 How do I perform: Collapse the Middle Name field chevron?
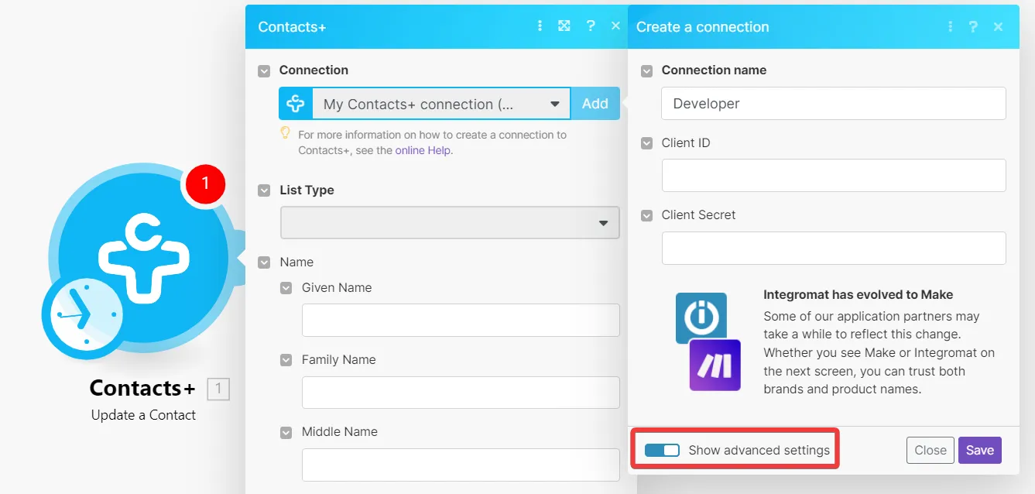tap(286, 432)
